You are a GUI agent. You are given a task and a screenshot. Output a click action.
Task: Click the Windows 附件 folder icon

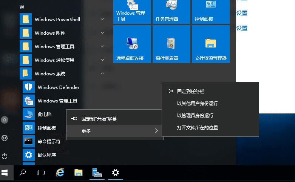(26, 33)
